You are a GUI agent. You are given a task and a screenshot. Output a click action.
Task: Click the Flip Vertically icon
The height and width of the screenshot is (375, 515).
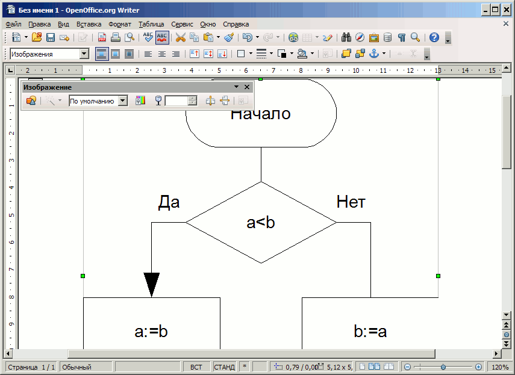[x=225, y=101]
